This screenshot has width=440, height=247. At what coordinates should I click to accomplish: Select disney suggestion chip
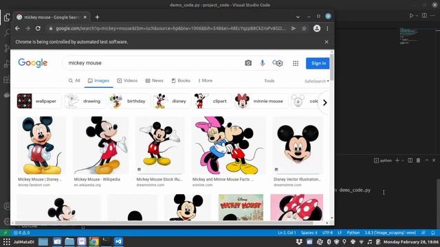click(172, 101)
